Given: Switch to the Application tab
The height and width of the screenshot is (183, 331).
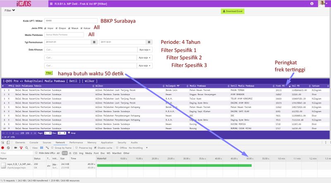Looking at the screenshot, I should coord(107,143).
